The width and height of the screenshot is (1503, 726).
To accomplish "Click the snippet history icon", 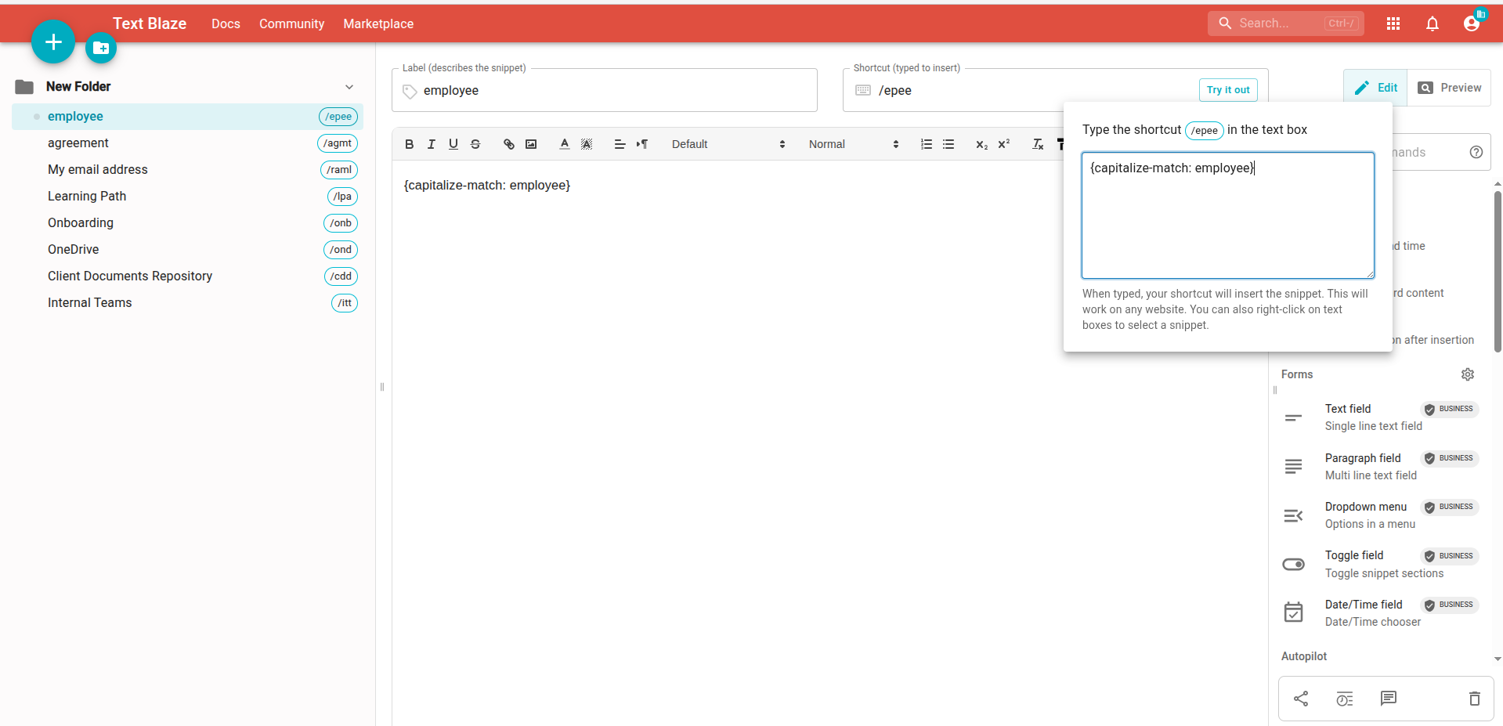I will click(1345, 699).
